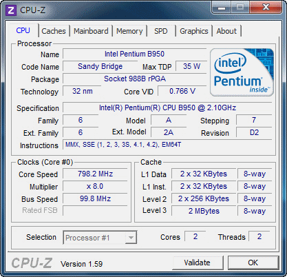Click the specification field with '2.10GHz'

tap(167, 107)
